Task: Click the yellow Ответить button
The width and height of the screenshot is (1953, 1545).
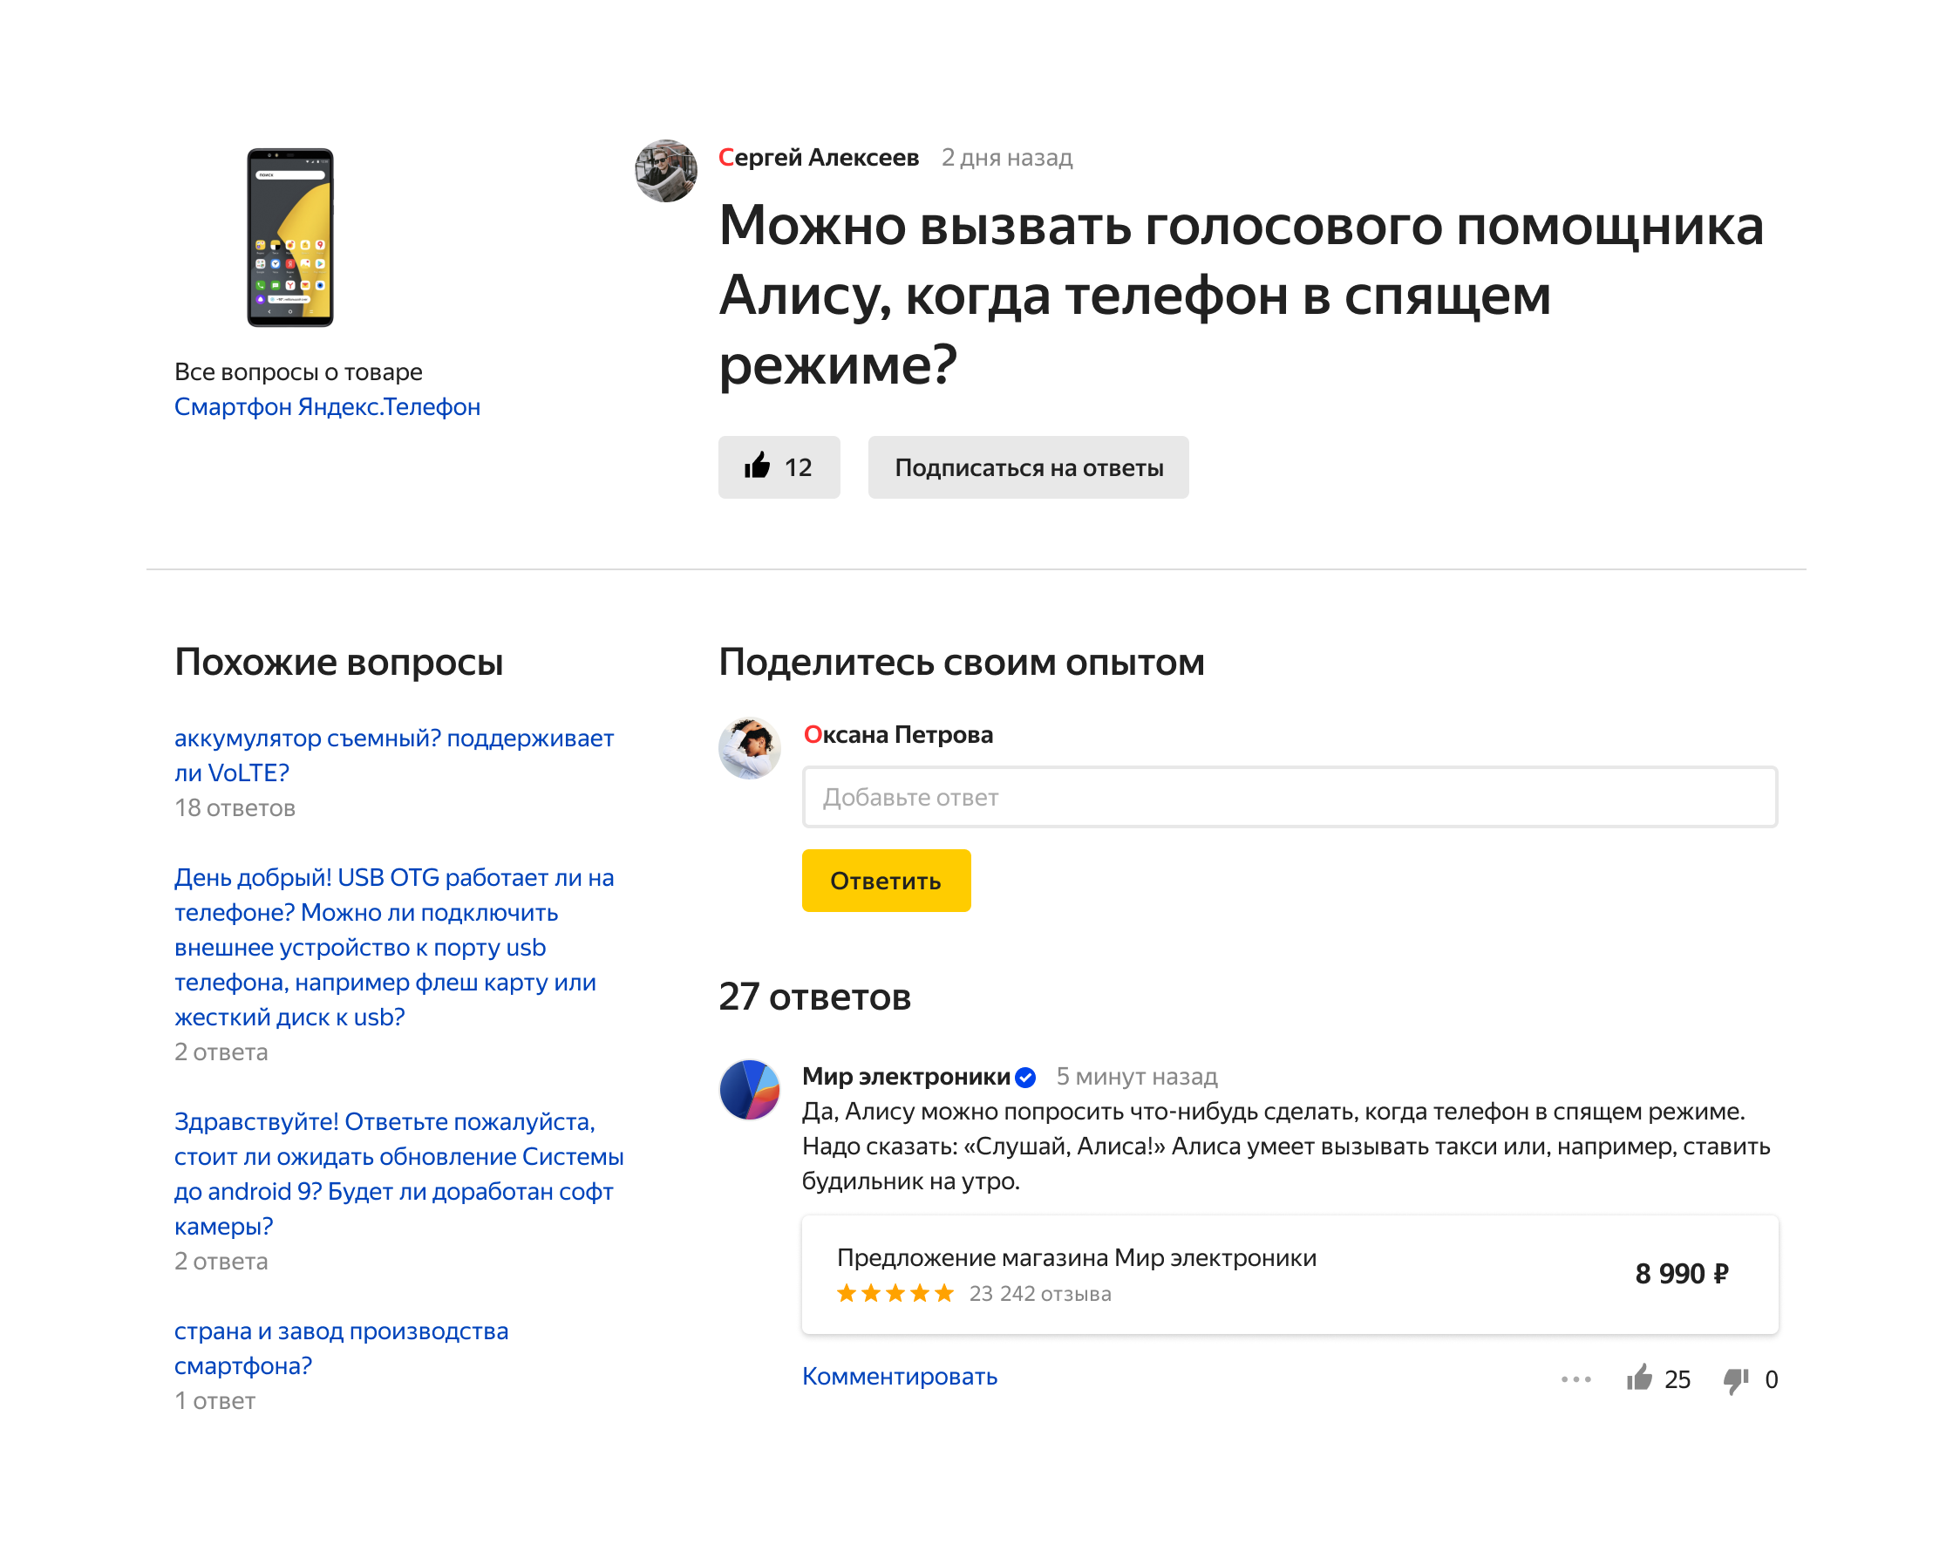Action: click(886, 880)
